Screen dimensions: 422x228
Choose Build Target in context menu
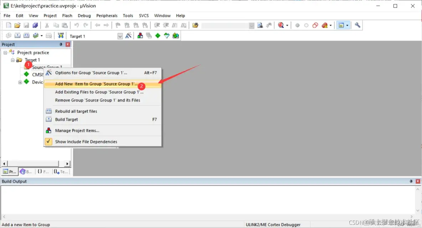click(x=103, y=120)
